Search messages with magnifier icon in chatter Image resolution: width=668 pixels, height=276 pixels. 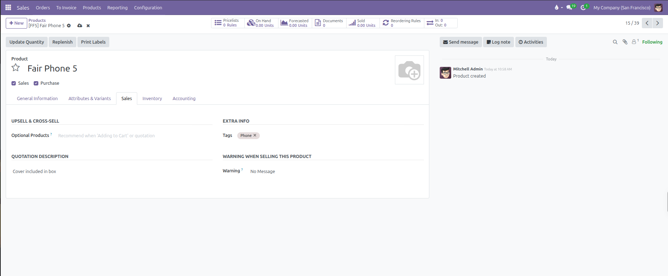pyautogui.click(x=615, y=42)
